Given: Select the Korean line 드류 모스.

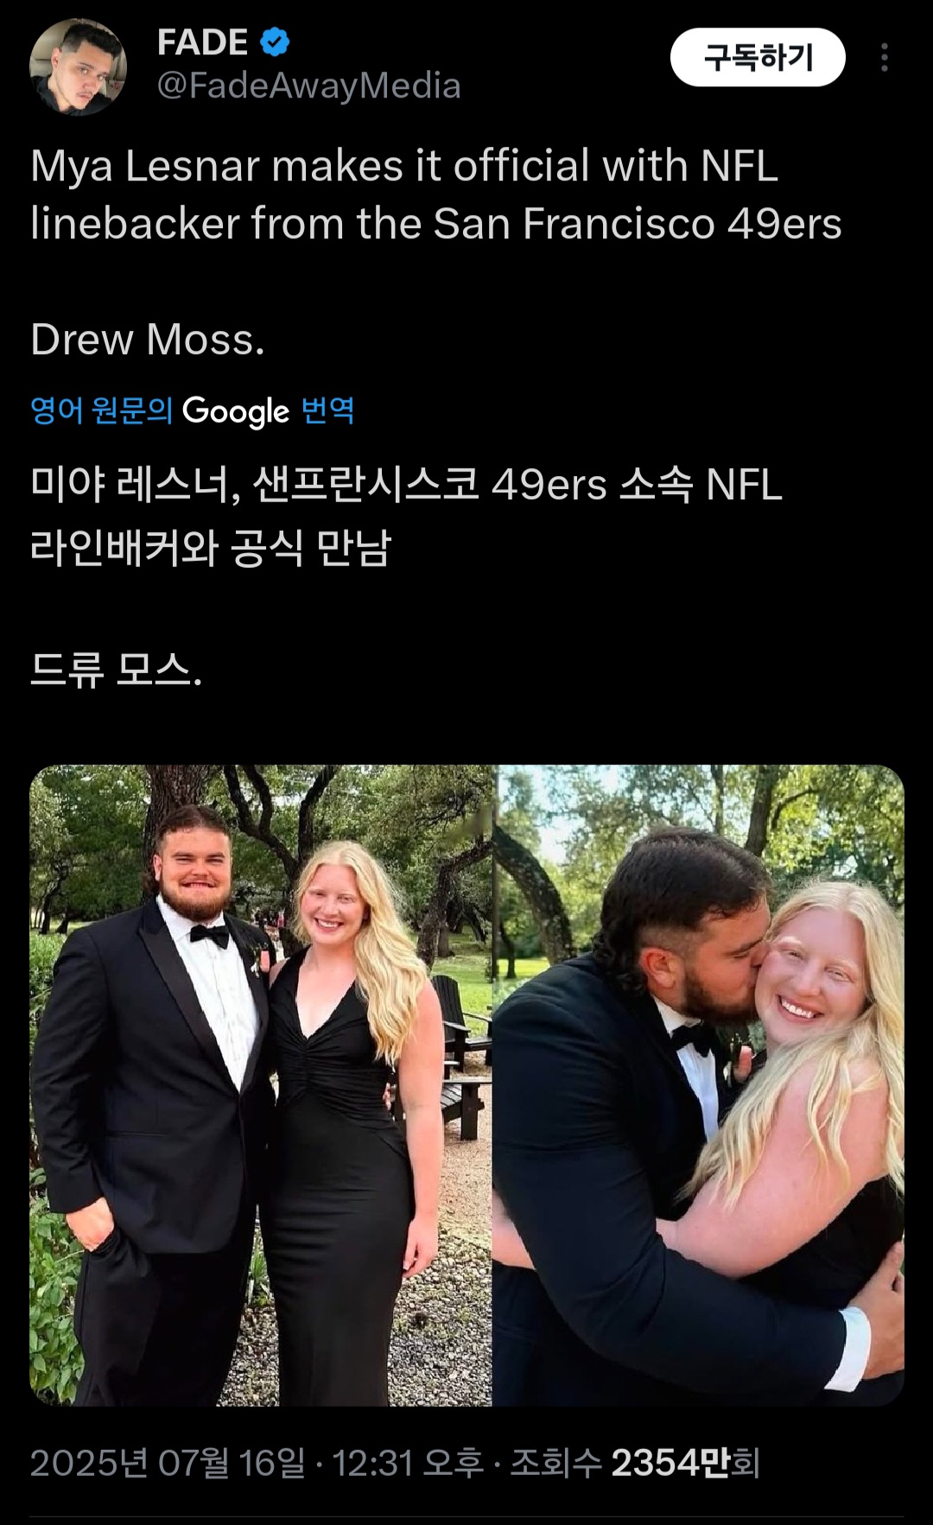Looking at the screenshot, I should (x=116, y=669).
